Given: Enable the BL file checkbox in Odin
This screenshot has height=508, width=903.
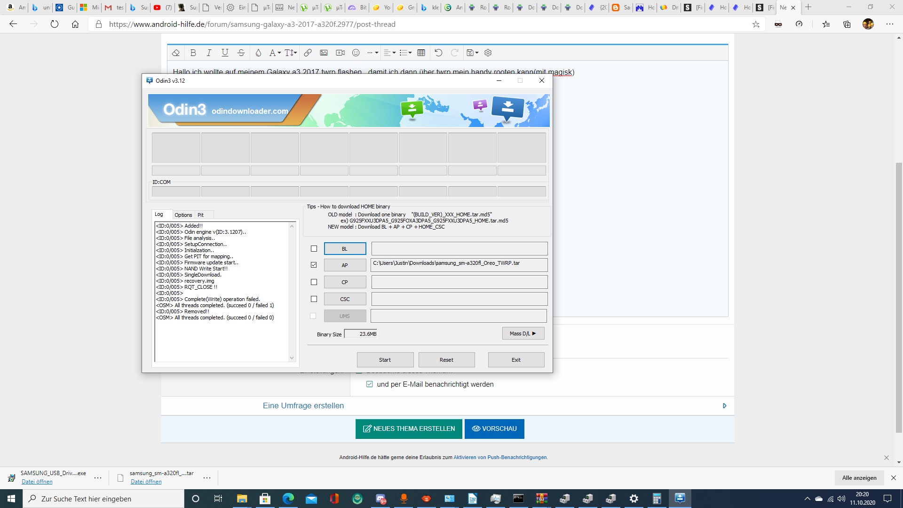Looking at the screenshot, I should point(314,248).
